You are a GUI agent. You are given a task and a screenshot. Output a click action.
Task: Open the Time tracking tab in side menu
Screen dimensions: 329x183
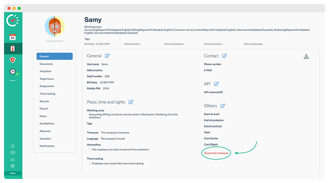pos(47,94)
